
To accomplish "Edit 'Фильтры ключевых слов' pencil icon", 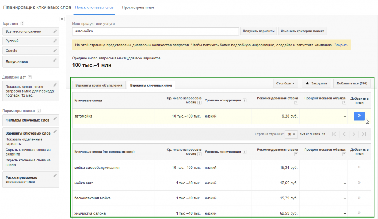I will click(x=55, y=118).
